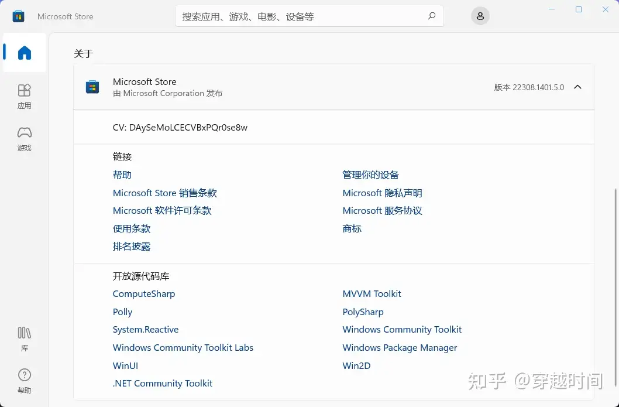Open the Games (游戏) section
The height and width of the screenshot is (407, 619).
pyautogui.click(x=25, y=139)
